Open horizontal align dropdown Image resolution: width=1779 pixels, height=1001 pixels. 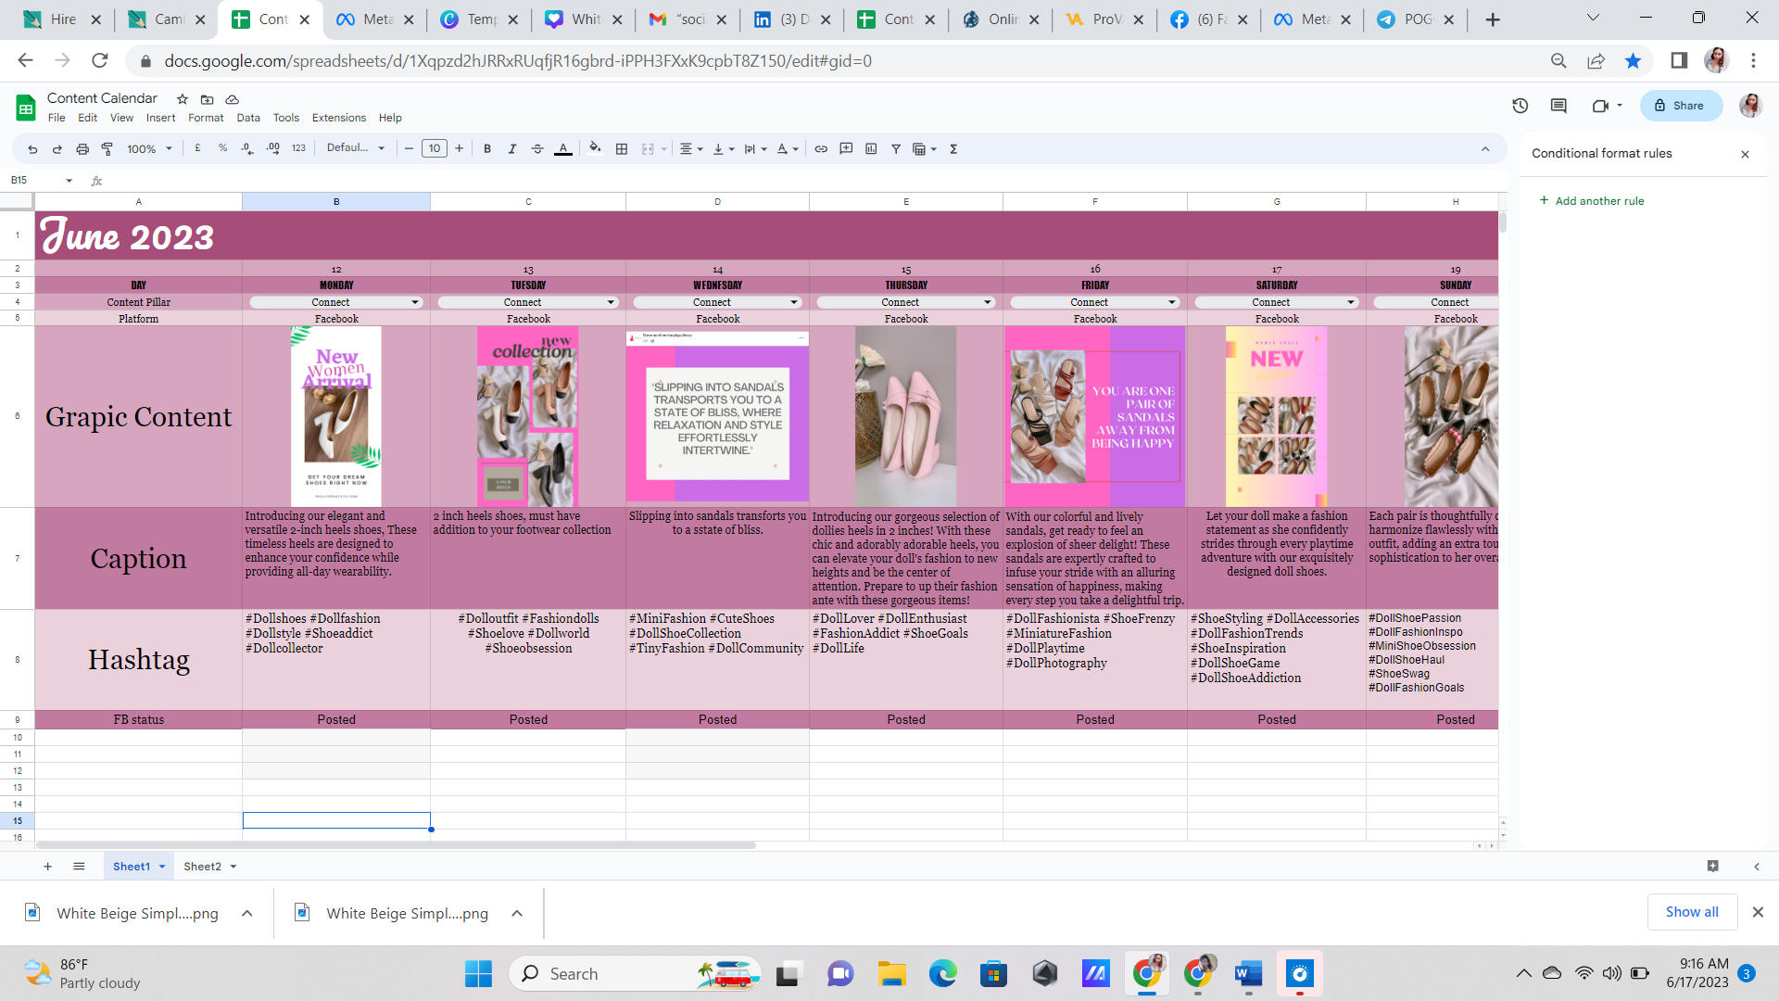[x=691, y=149]
